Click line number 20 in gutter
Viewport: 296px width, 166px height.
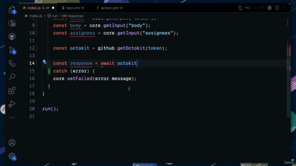pyautogui.click(x=32, y=109)
